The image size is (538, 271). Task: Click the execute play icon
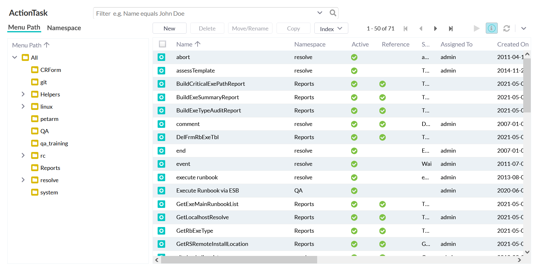(477, 29)
